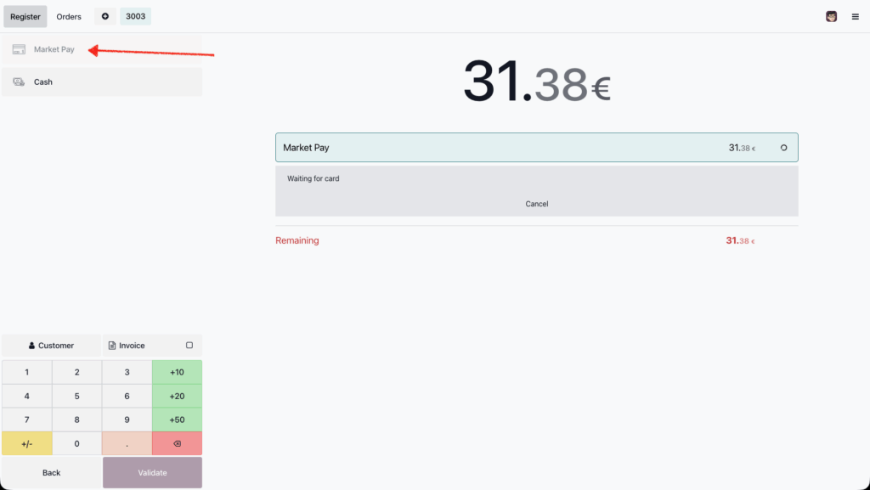
Task: Click the Customer person icon
Action: click(31, 346)
